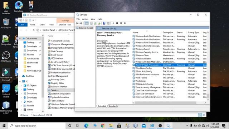Collapse the PC tree node
Viewport: 229px width, 129px height.
coord(20,81)
